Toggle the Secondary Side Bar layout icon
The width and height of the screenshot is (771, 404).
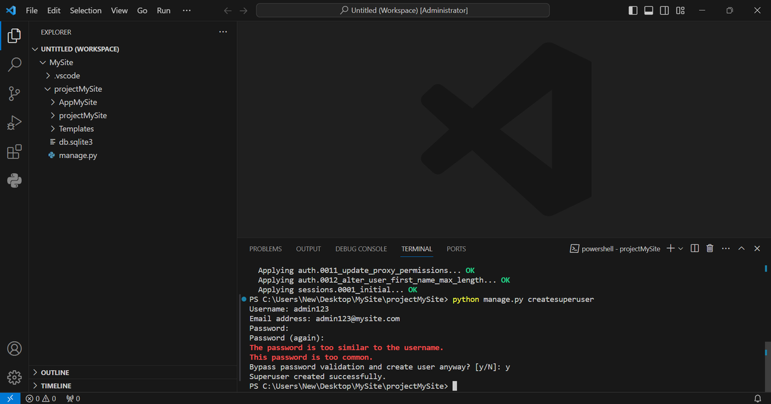(x=664, y=10)
